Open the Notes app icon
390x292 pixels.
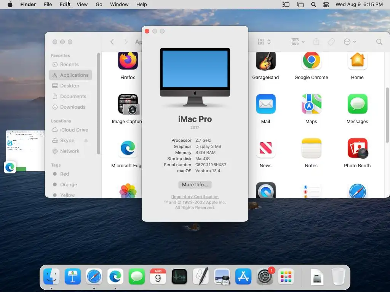pos(311,148)
